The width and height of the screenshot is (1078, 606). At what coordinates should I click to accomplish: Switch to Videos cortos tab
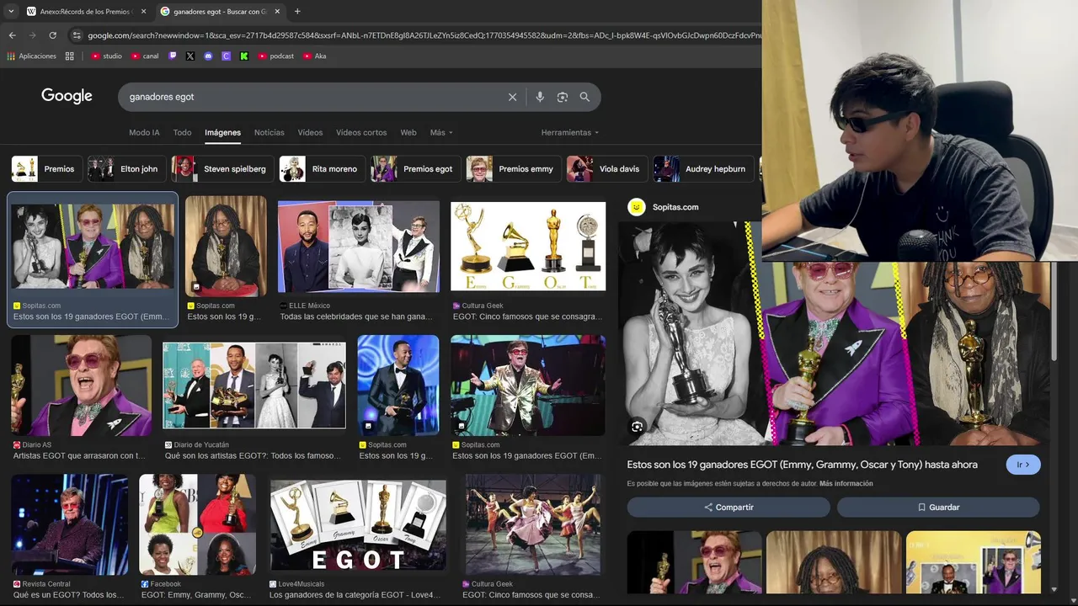(361, 132)
